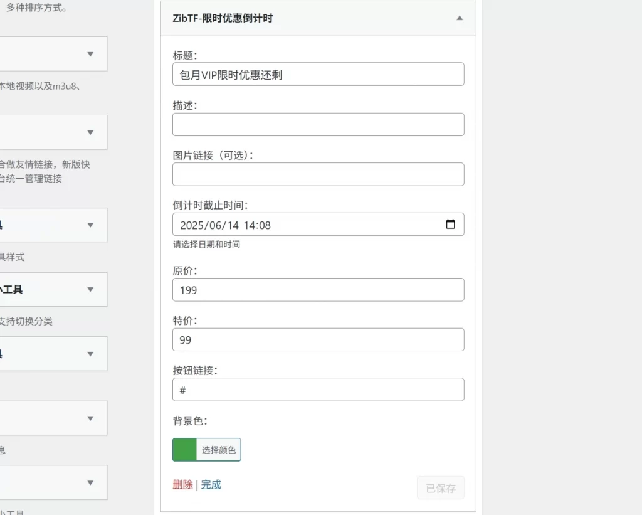The width and height of the screenshot is (642, 515).
Task: Select the 图片链接 image URL field
Action: (x=318, y=174)
